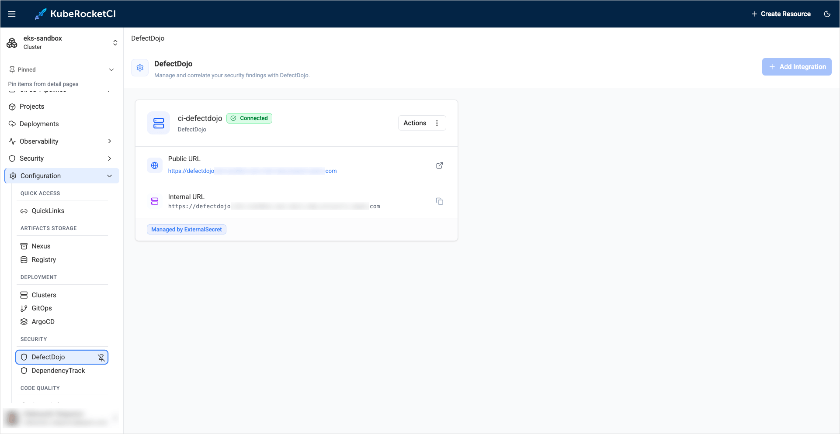Click the DefectDojo page header gear icon
Screen dimensions: 840x434
point(140,68)
